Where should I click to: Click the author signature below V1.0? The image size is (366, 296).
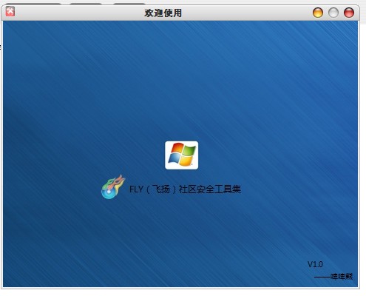pyautogui.click(x=333, y=277)
